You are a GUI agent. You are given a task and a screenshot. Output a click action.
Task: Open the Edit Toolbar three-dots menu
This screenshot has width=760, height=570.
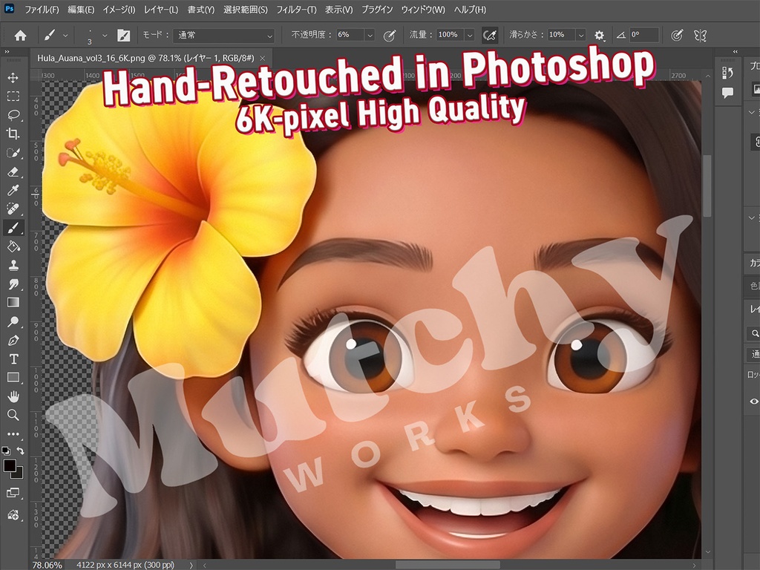pos(13,433)
